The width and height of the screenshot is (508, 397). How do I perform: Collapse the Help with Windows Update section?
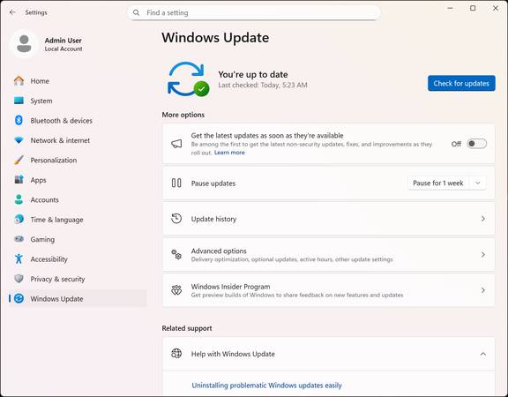[482, 354]
